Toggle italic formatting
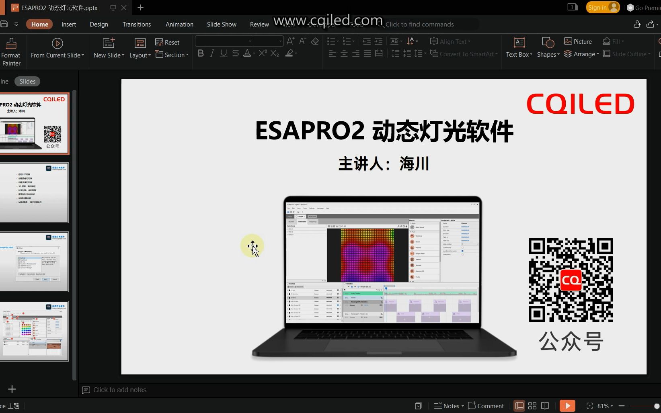Viewport: 661px width, 413px height. coord(212,53)
